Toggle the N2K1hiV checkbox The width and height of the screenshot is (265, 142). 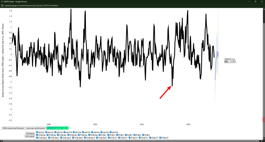coord(61,138)
